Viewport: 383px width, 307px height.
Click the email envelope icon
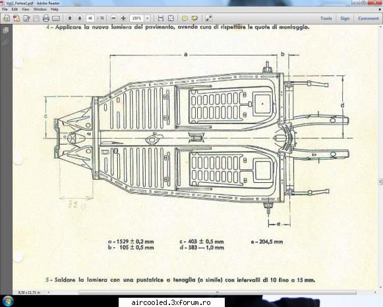(56, 18)
